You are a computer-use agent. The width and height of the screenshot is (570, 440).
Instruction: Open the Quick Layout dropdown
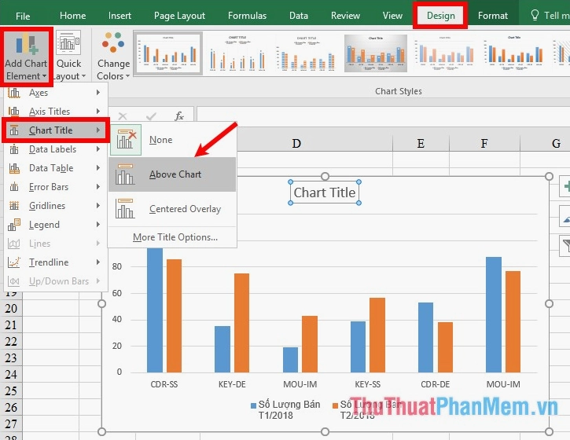click(x=69, y=57)
